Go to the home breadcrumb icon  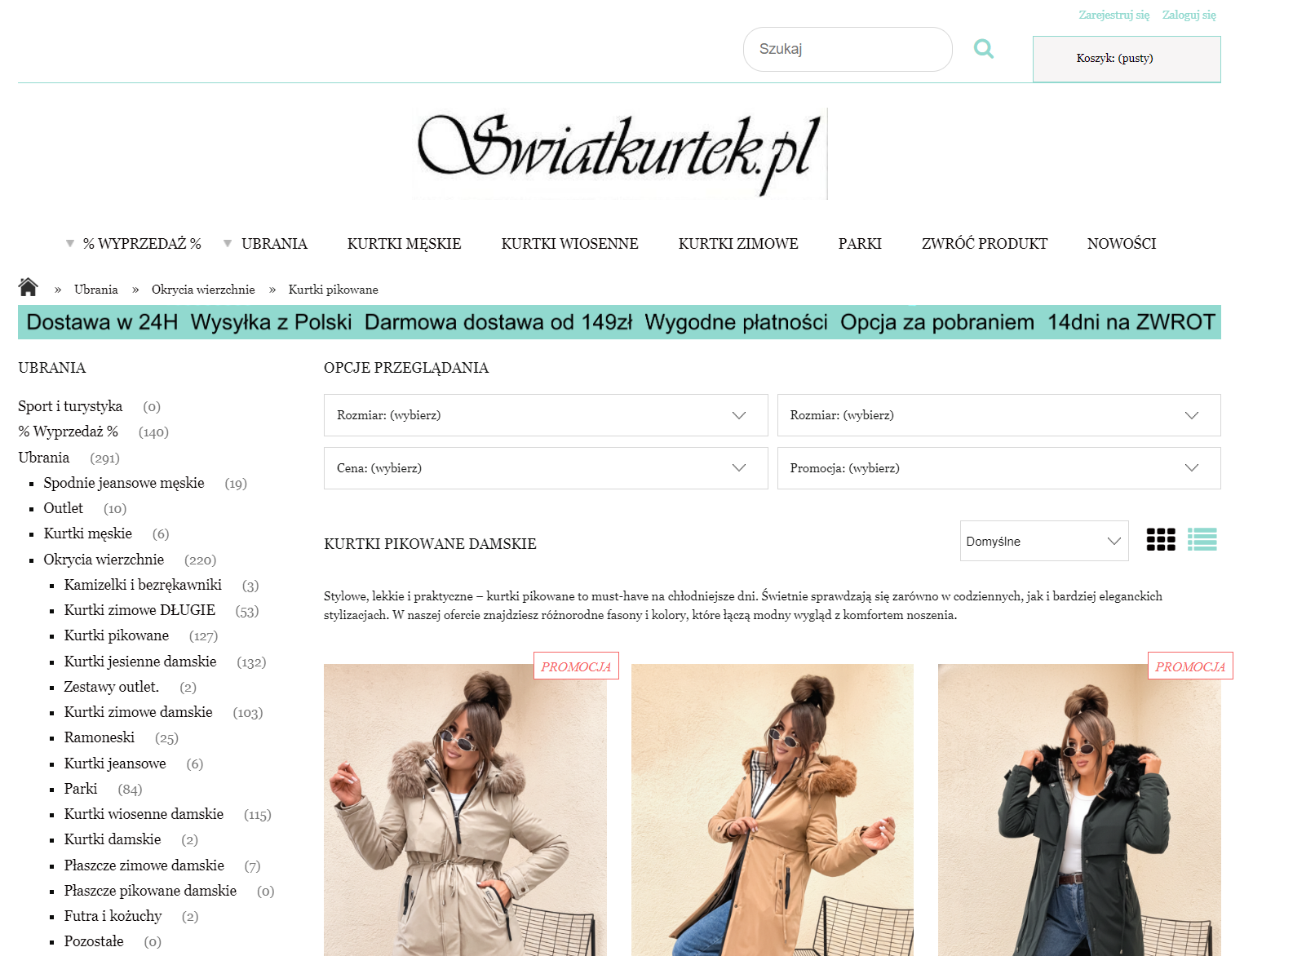[29, 287]
